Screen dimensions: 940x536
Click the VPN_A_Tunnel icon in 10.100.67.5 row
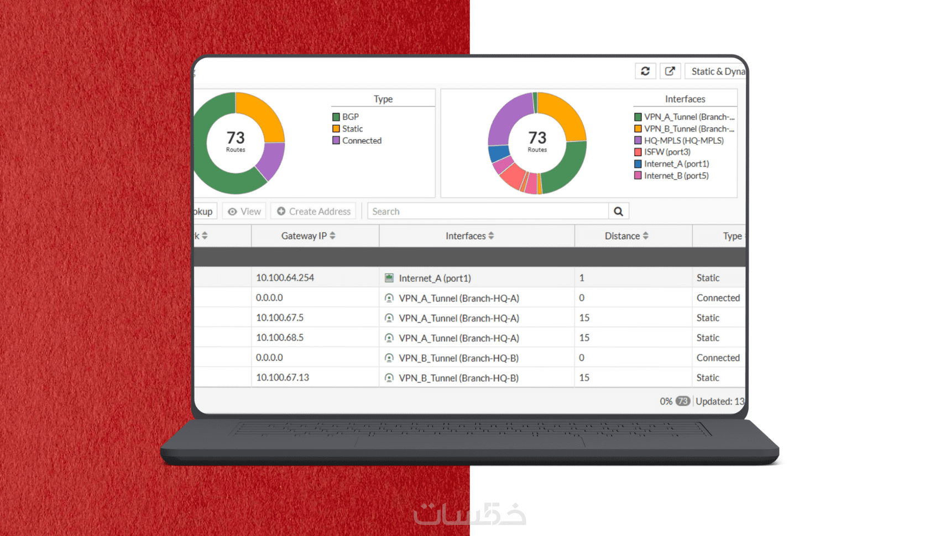pyautogui.click(x=389, y=318)
